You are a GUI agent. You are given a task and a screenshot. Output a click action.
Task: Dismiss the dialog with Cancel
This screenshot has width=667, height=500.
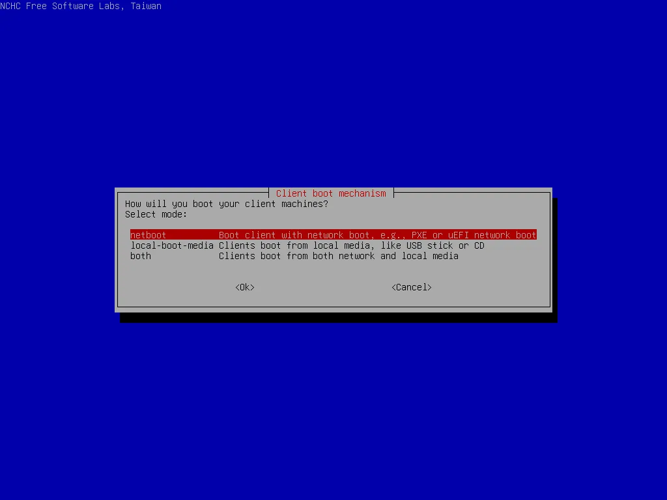[x=411, y=287]
